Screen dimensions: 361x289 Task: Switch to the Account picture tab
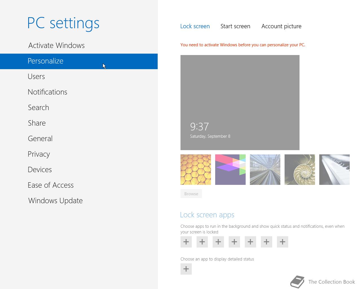coord(281,26)
